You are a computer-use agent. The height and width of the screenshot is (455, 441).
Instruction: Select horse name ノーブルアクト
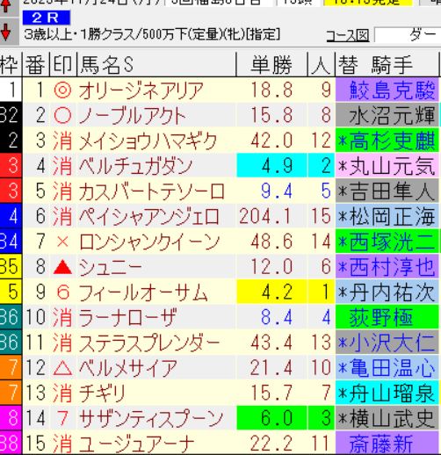[x=133, y=115]
